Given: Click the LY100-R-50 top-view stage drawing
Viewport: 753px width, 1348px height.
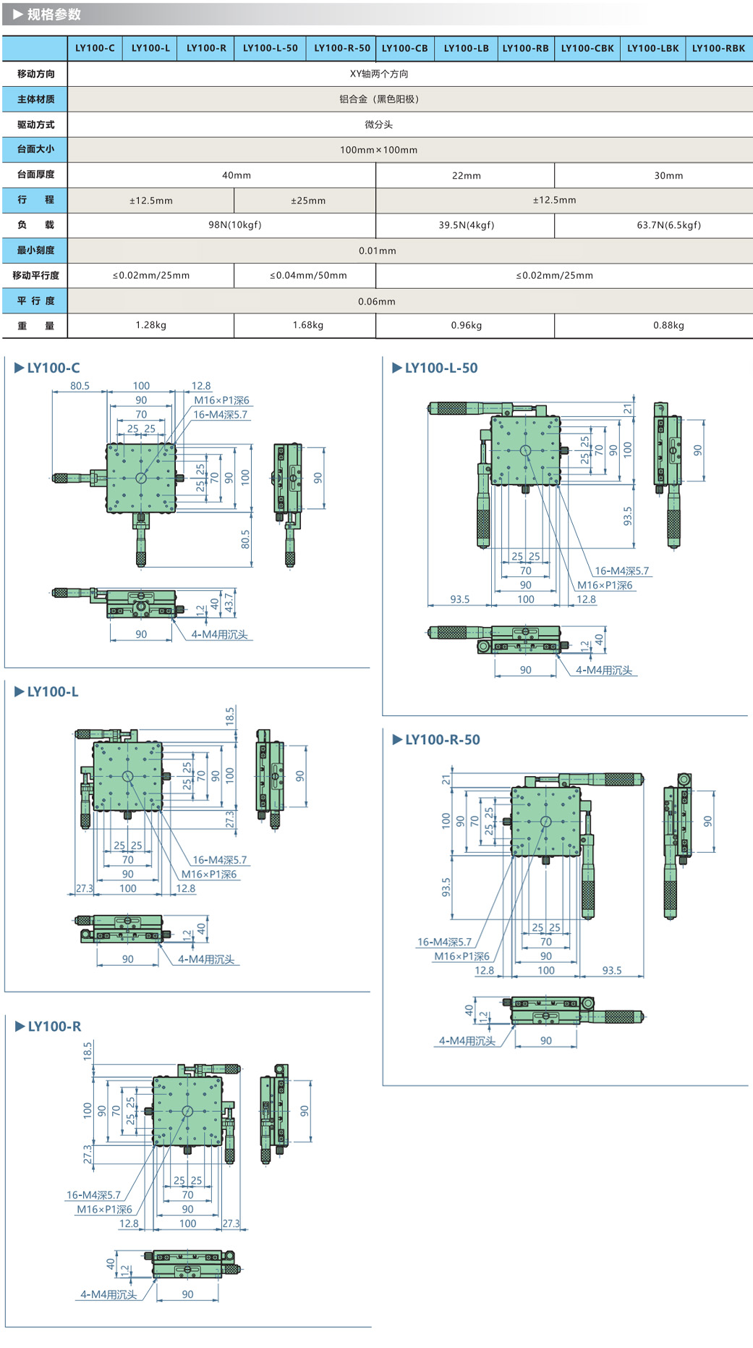Looking at the screenshot, I should (x=546, y=822).
